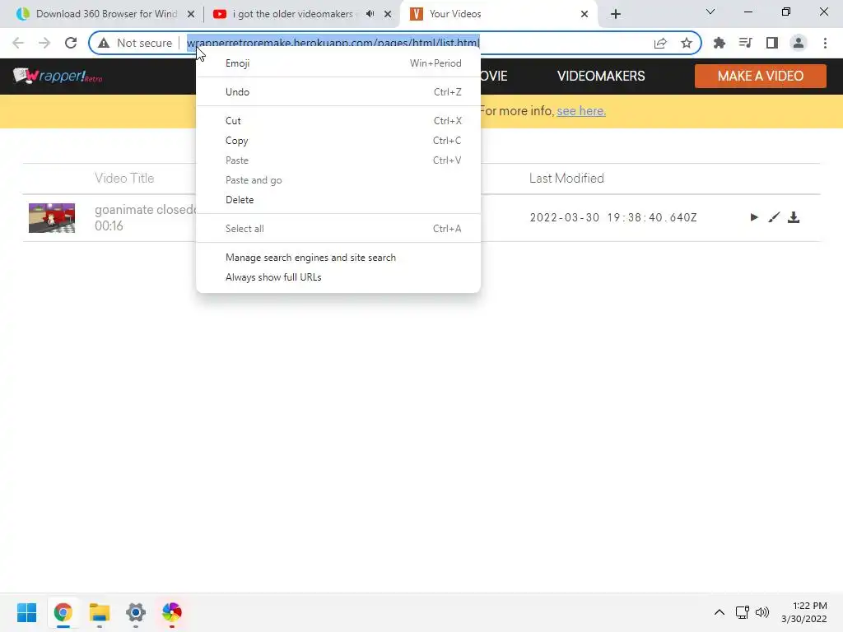Click the Last Modified column header

pyautogui.click(x=566, y=179)
